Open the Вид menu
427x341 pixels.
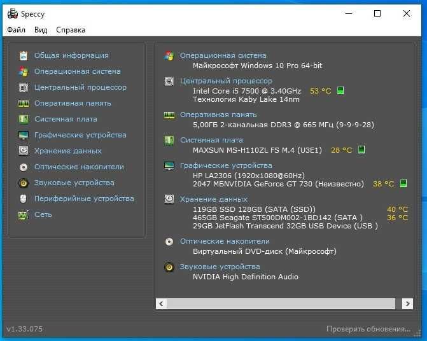tap(41, 30)
